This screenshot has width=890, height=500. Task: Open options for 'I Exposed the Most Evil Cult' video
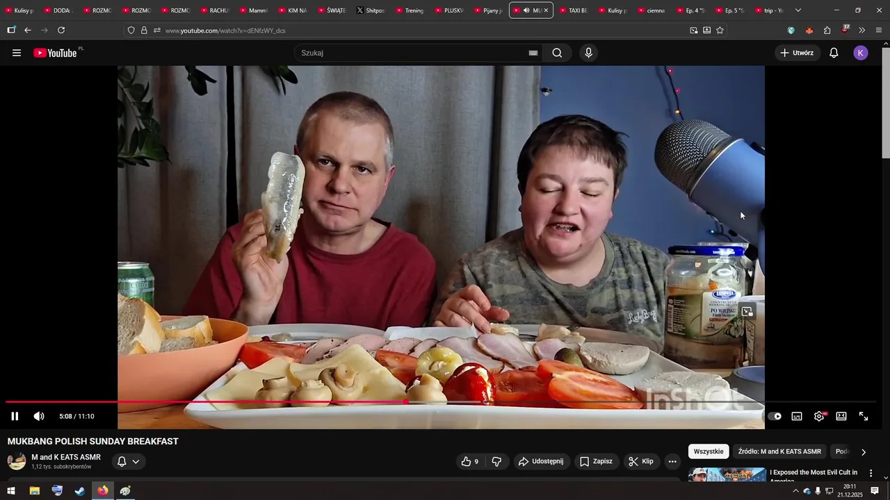click(x=871, y=474)
